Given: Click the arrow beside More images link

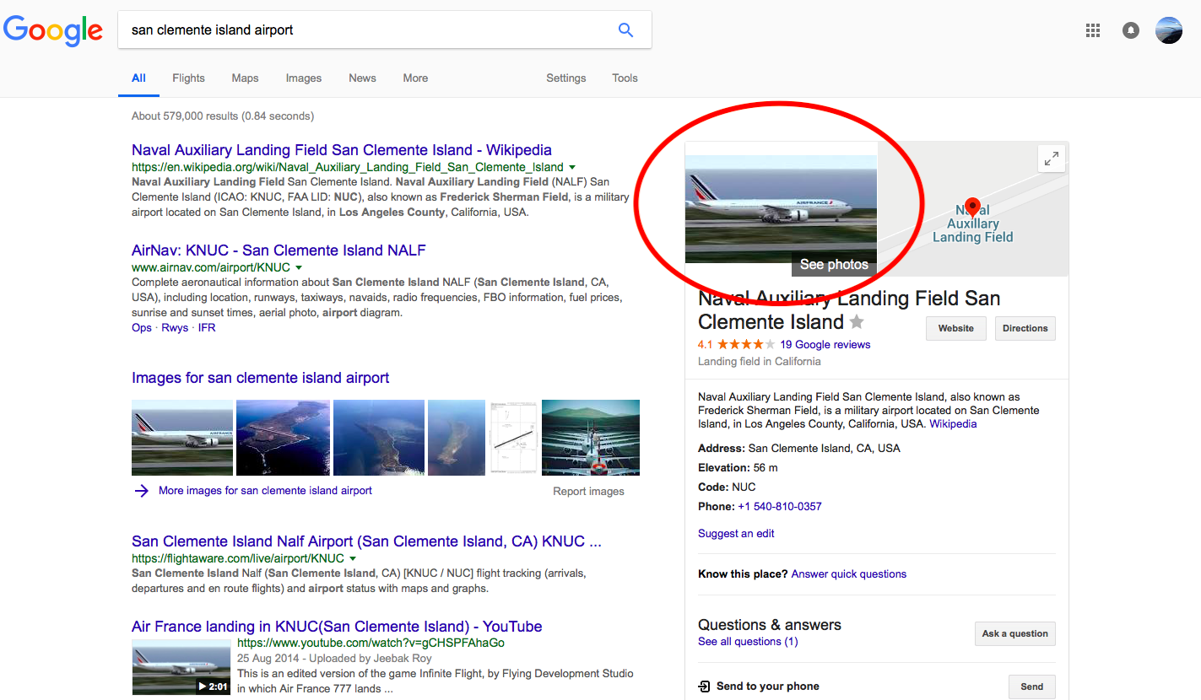Looking at the screenshot, I should point(141,491).
